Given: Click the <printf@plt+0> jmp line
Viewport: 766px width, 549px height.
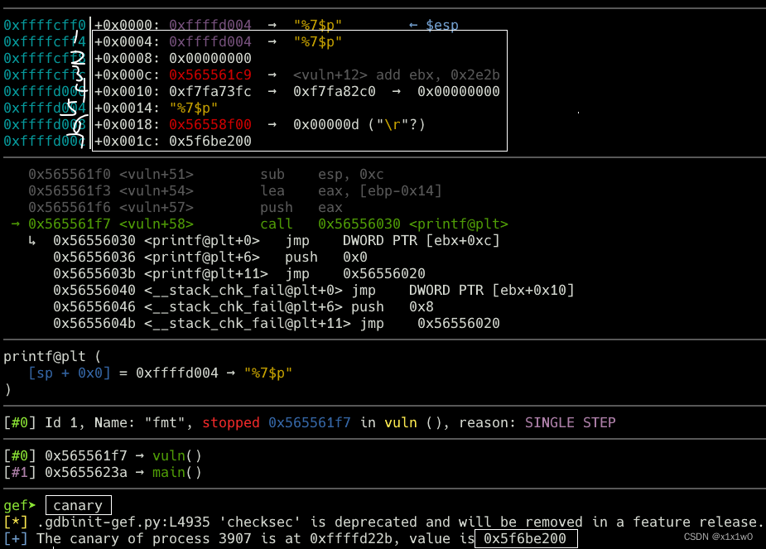Looking at the screenshot, I should pyautogui.click(x=277, y=241).
